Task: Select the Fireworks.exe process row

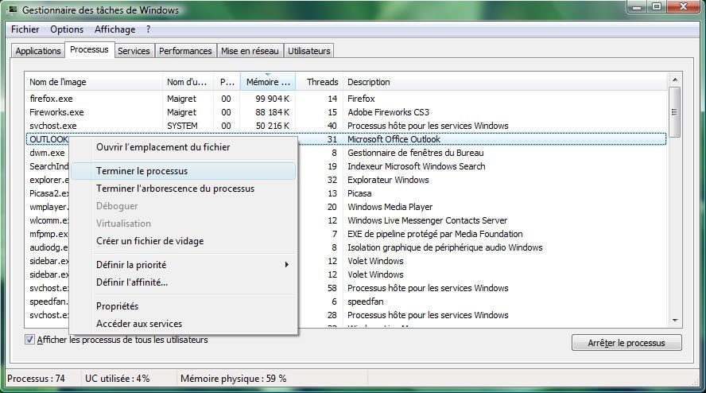Action: pyautogui.click(x=346, y=112)
